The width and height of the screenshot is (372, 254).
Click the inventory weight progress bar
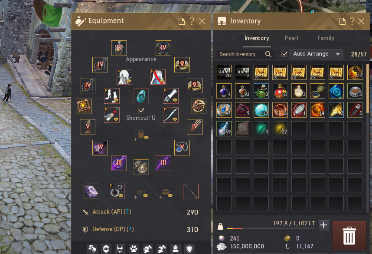point(271,228)
